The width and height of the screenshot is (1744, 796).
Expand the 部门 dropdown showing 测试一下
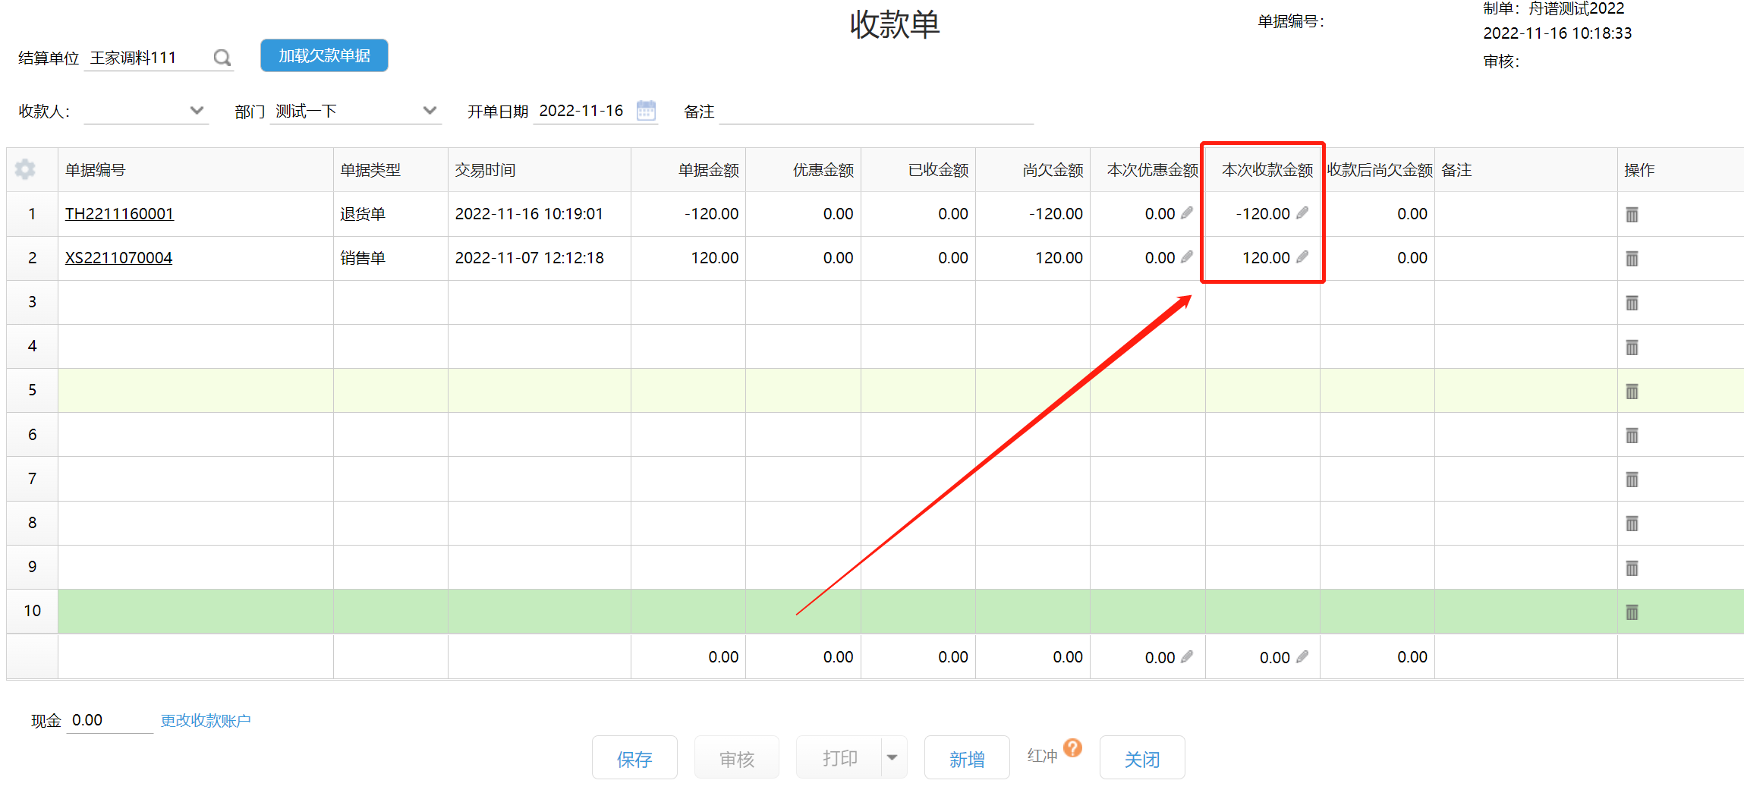430,111
